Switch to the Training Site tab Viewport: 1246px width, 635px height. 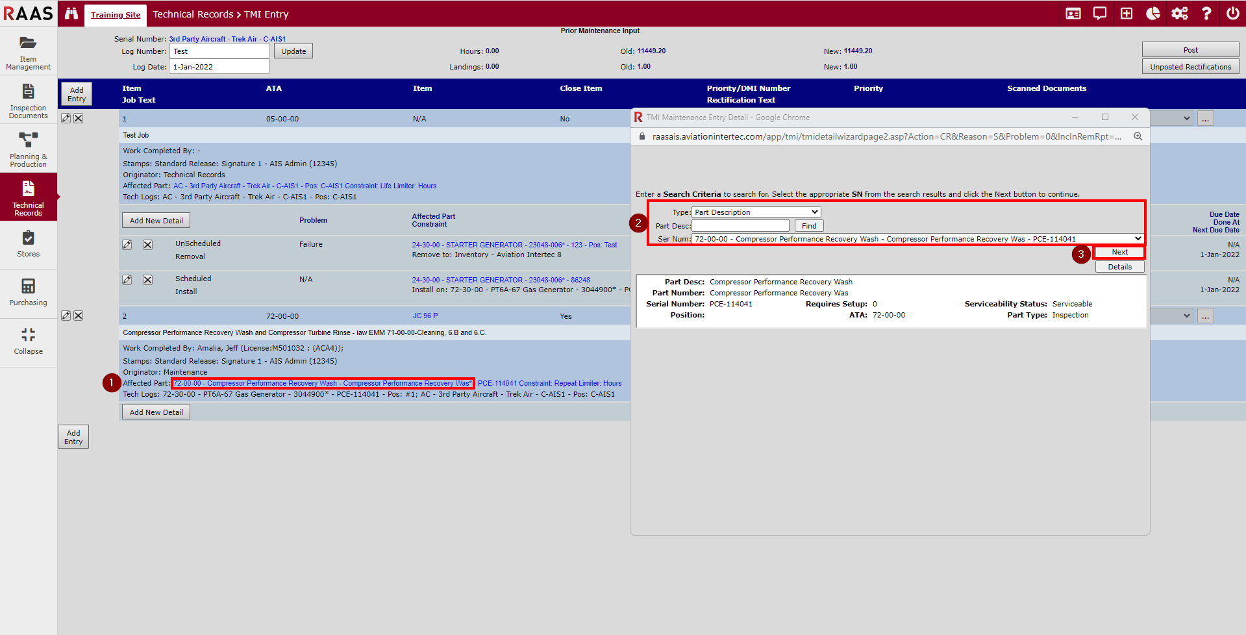116,15
